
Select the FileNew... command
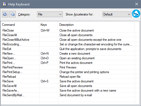coord(9,54)
